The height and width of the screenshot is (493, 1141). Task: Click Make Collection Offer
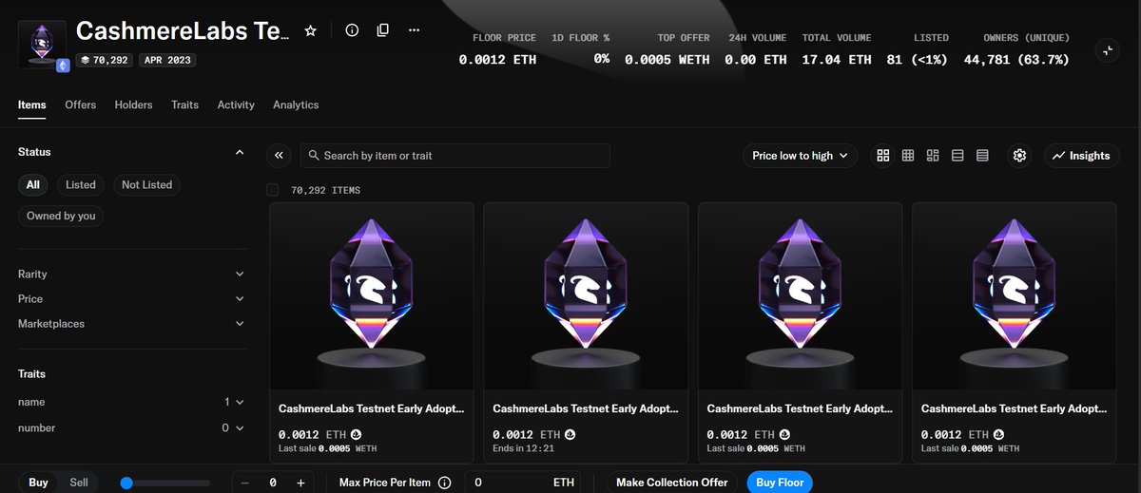point(672,483)
